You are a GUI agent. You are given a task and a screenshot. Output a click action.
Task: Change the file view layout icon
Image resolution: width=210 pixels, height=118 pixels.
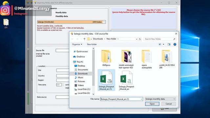160,45
